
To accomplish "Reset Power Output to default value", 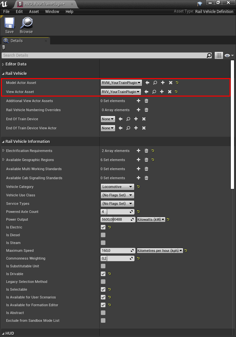I will (168, 219).
